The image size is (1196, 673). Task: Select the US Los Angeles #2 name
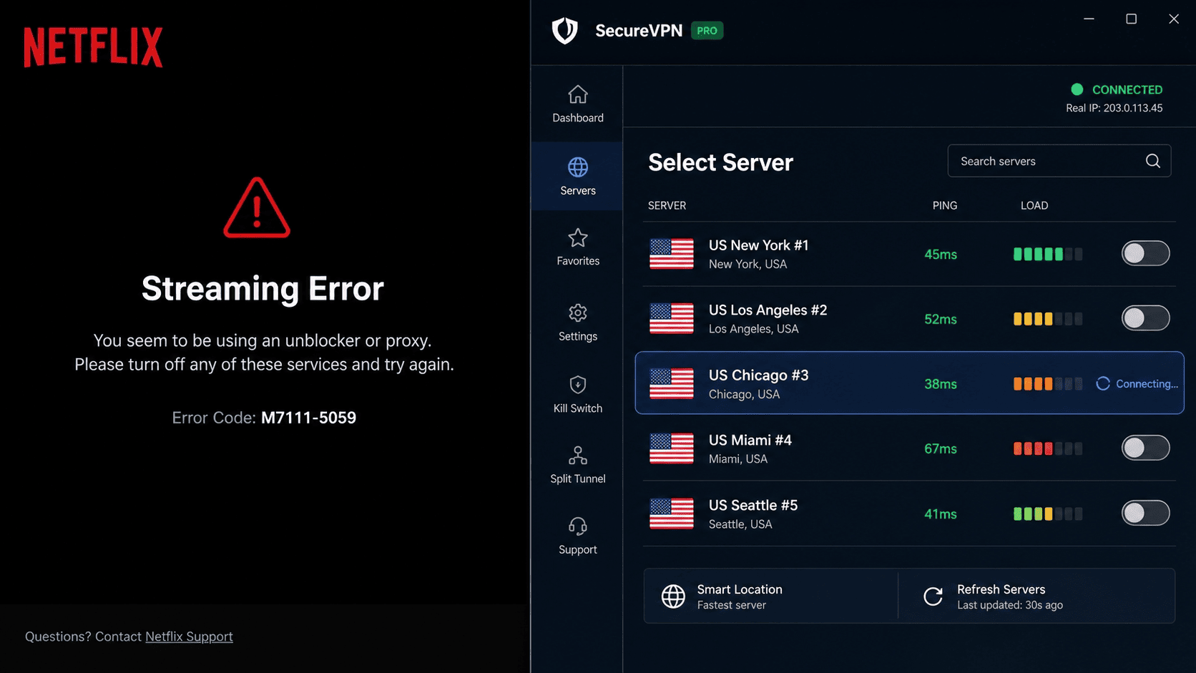click(x=768, y=310)
